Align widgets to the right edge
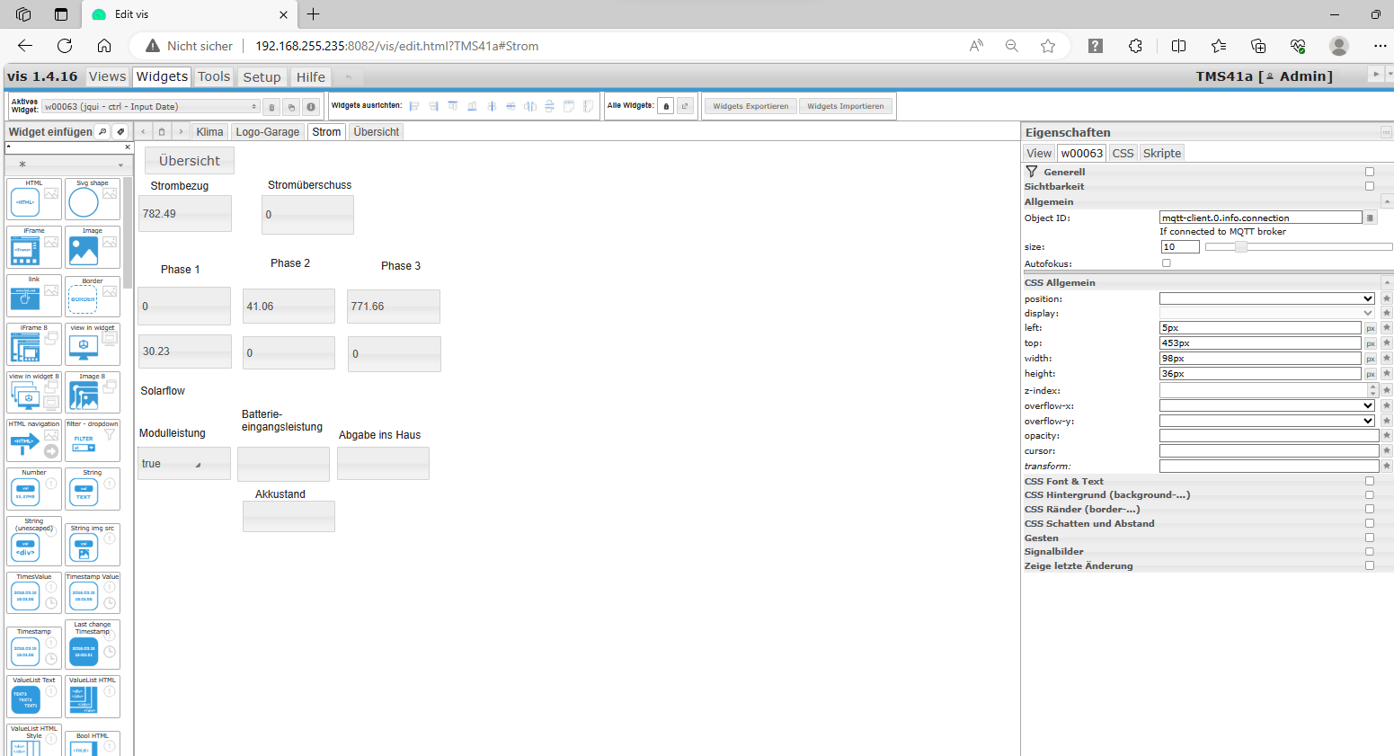The width and height of the screenshot is (1394, 756). point(433,106)
